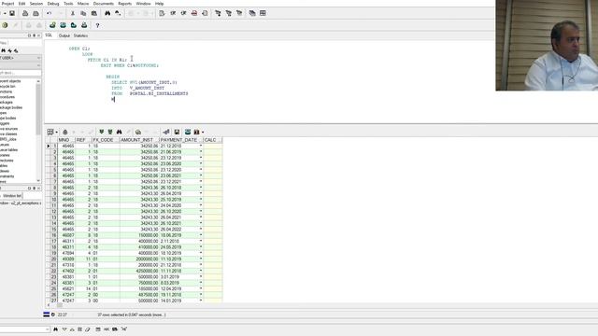Click the bottom search input field

pos(22,329)
